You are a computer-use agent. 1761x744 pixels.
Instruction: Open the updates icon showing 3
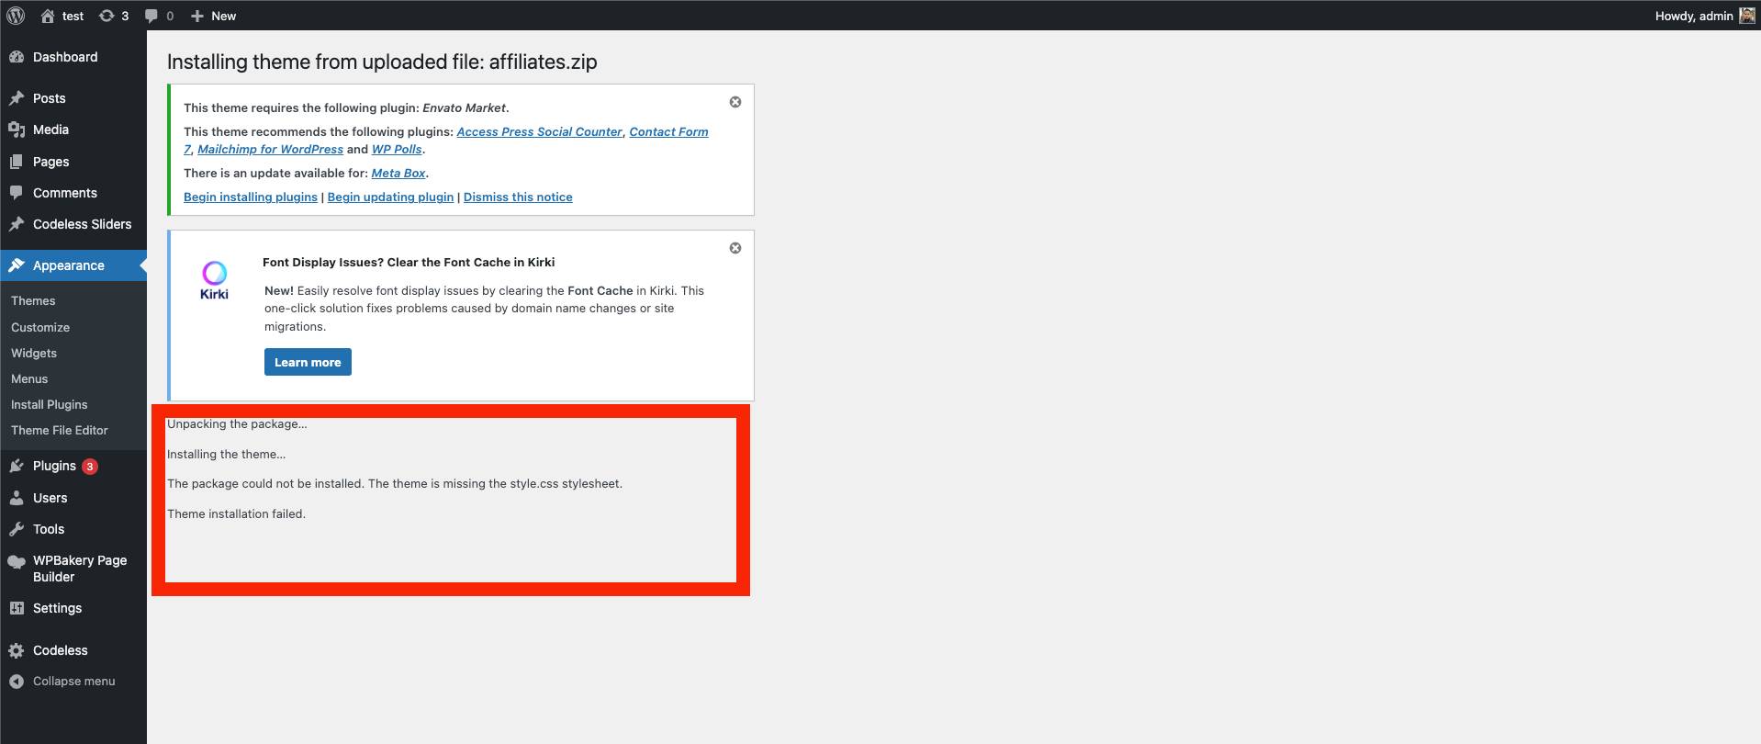(107, 16)
